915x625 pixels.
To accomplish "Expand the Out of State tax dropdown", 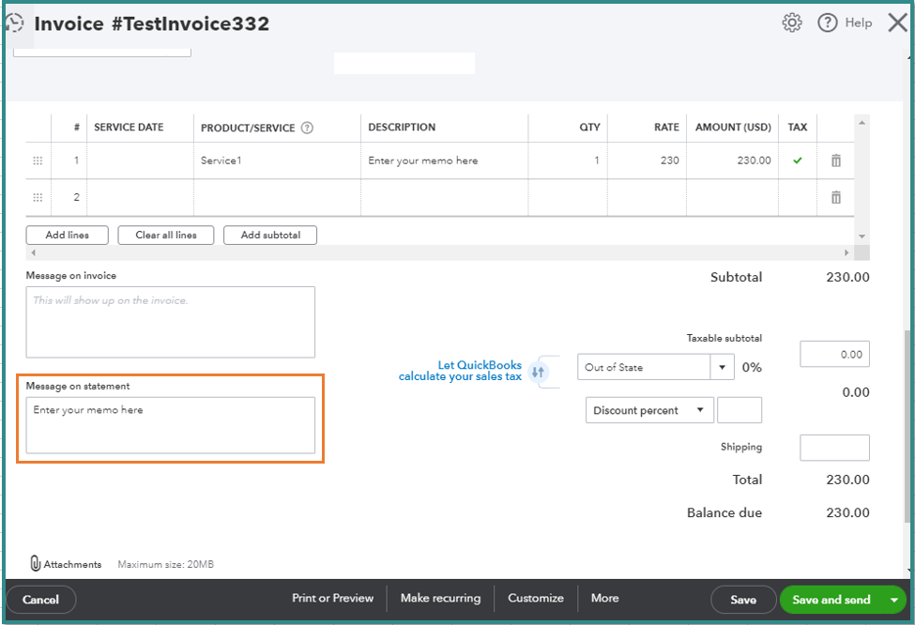I will click(x=722, y=367).
